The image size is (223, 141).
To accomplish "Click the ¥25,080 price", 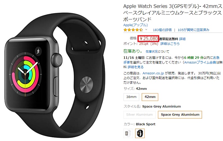I will pyautogui.click(x=148, y=39).
